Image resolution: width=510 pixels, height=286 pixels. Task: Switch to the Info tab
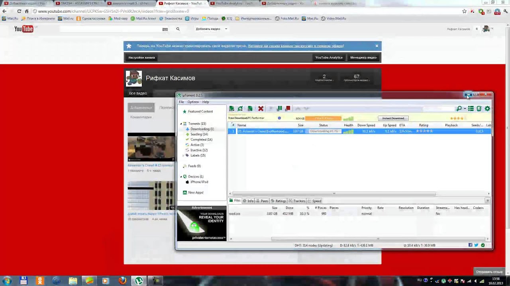tap(248, 201)
